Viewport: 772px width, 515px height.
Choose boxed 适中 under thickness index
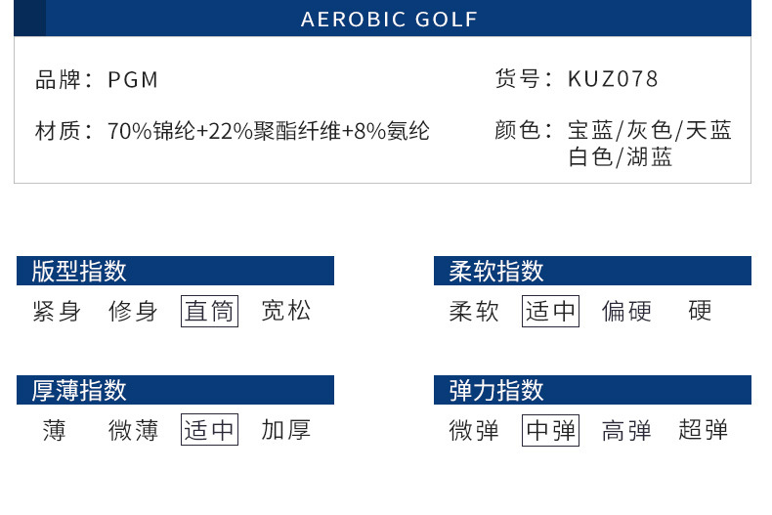click(210, 430)
